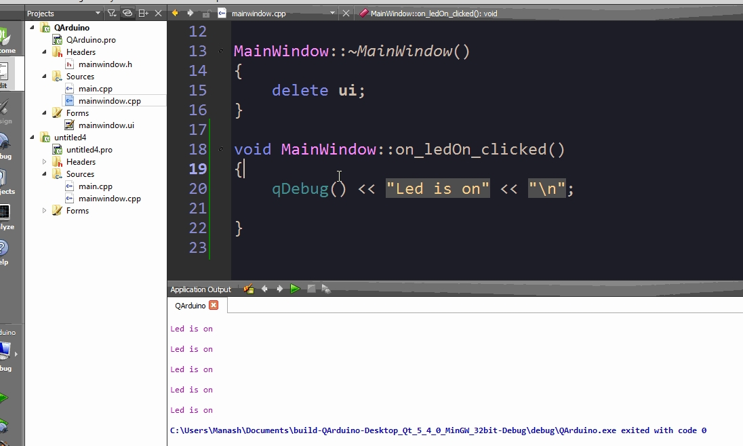The image size is (743, 446).
Task: Open mainwindow.h in the tree
Action: (105, 64)
